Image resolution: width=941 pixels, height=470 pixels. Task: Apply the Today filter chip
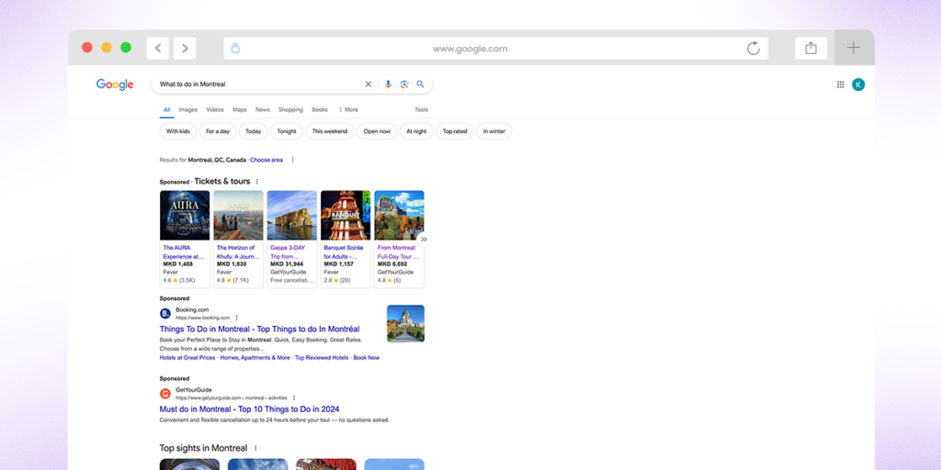(x=254, y=131)
